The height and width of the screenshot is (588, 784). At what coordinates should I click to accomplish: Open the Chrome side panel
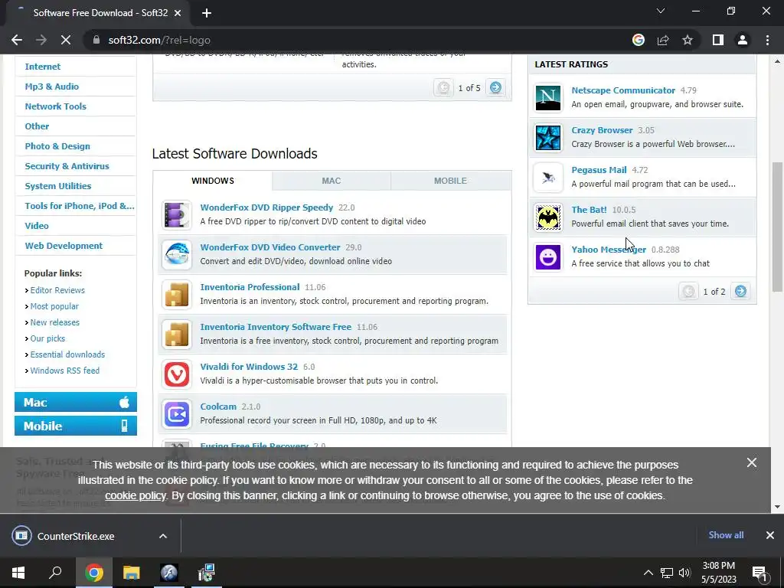pos(718,40)
